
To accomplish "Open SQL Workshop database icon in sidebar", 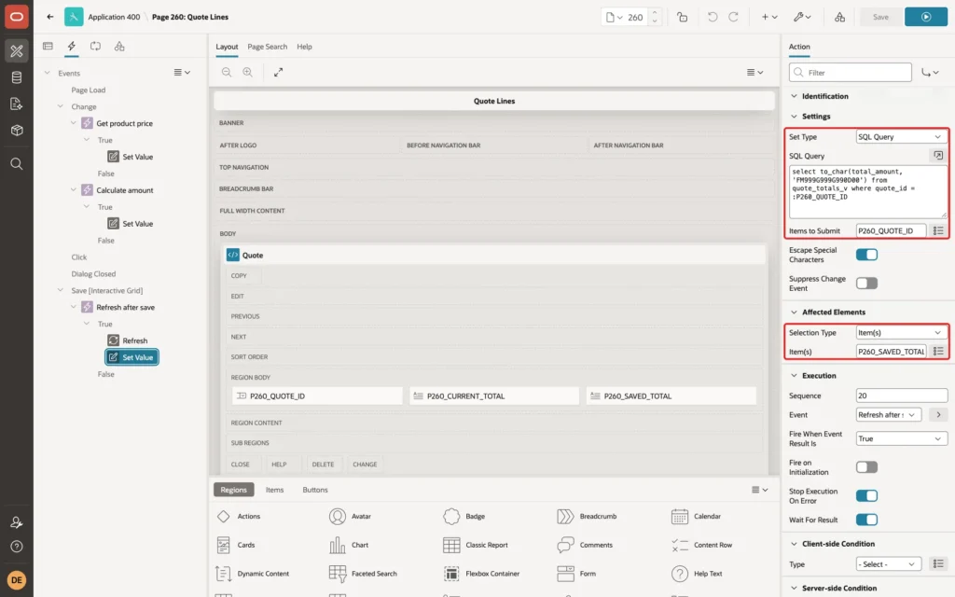I will [x=17, y=77].
